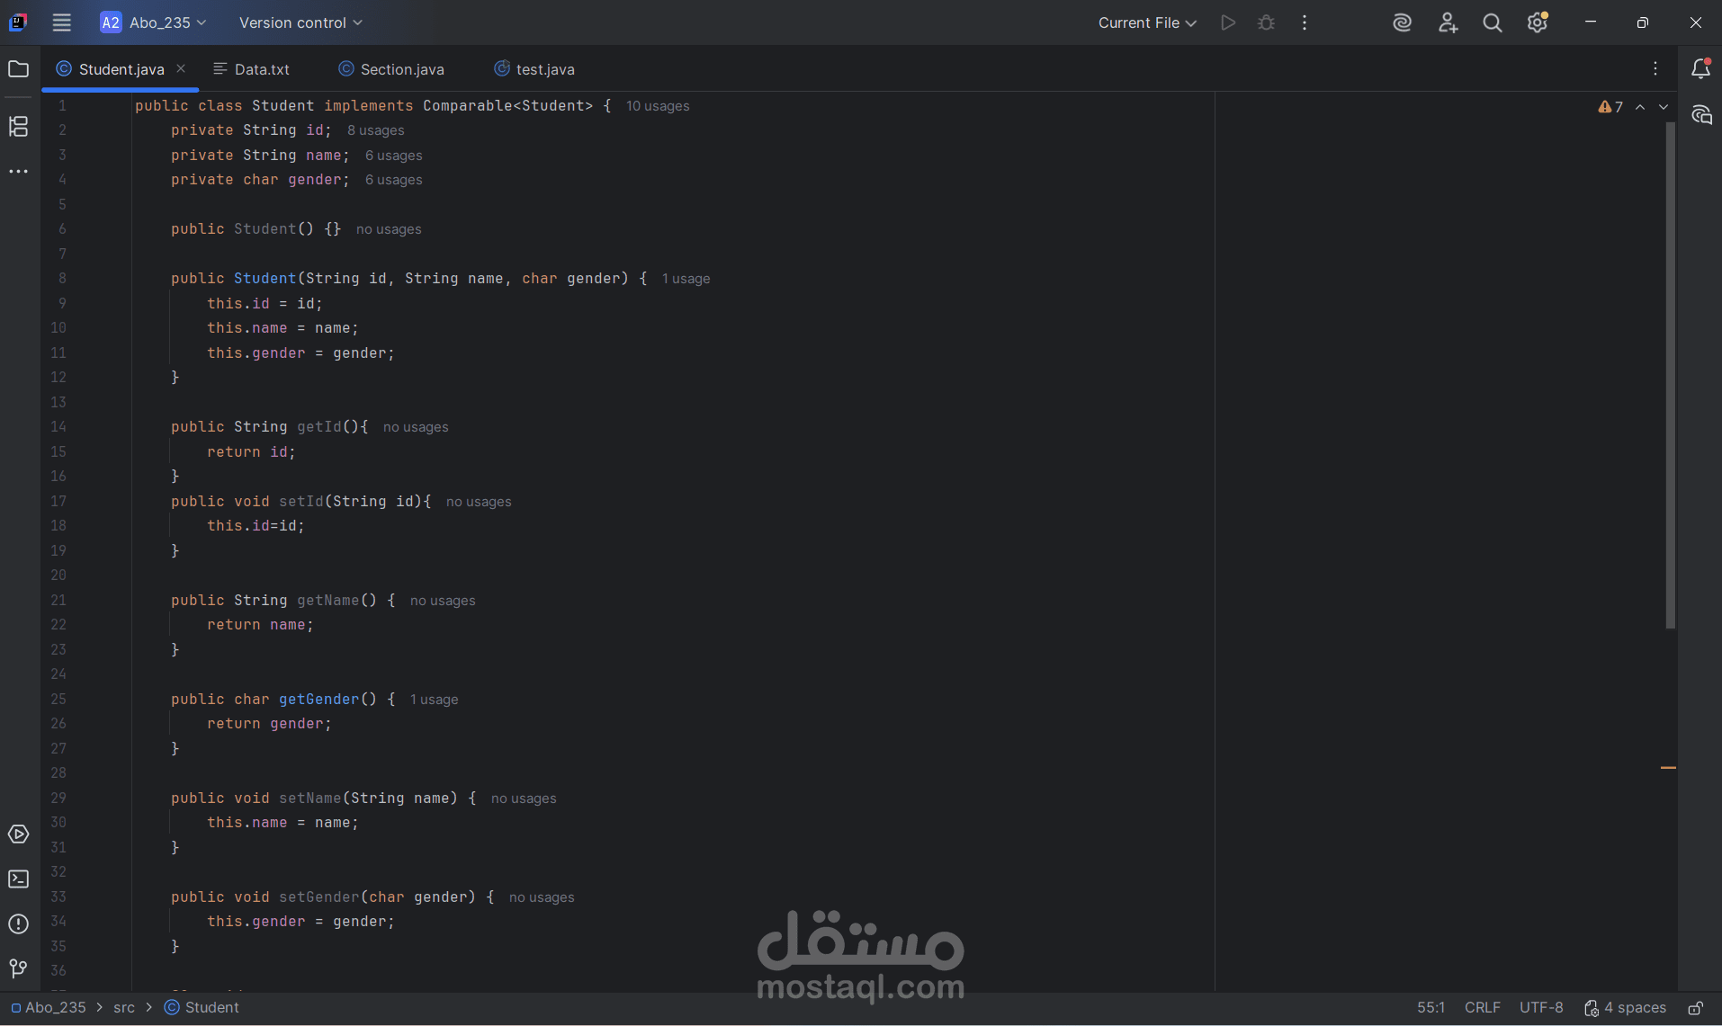
Task: Switch to the Data.txt tab
Action: (x=260, y=68)
